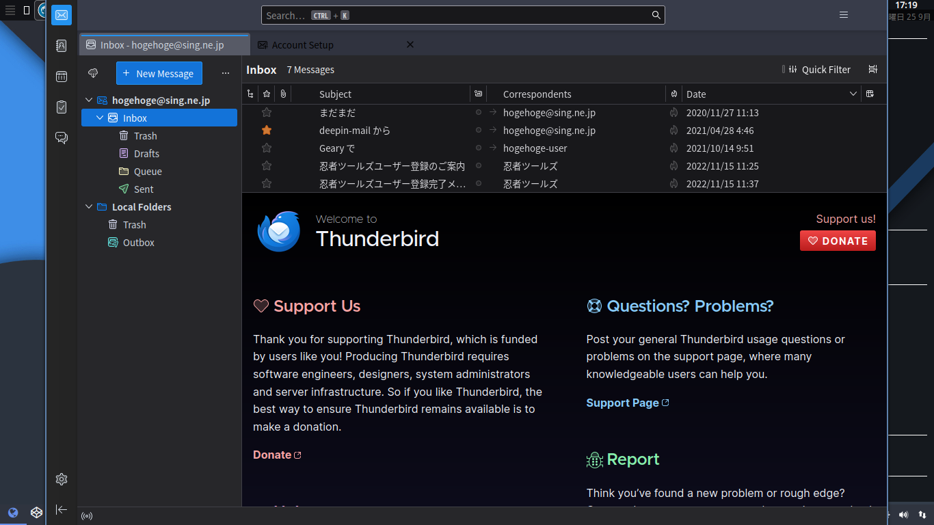Close the Account Setup tab
The width and height of the screenshot is (934, 525).
click(x=410, y=44)
